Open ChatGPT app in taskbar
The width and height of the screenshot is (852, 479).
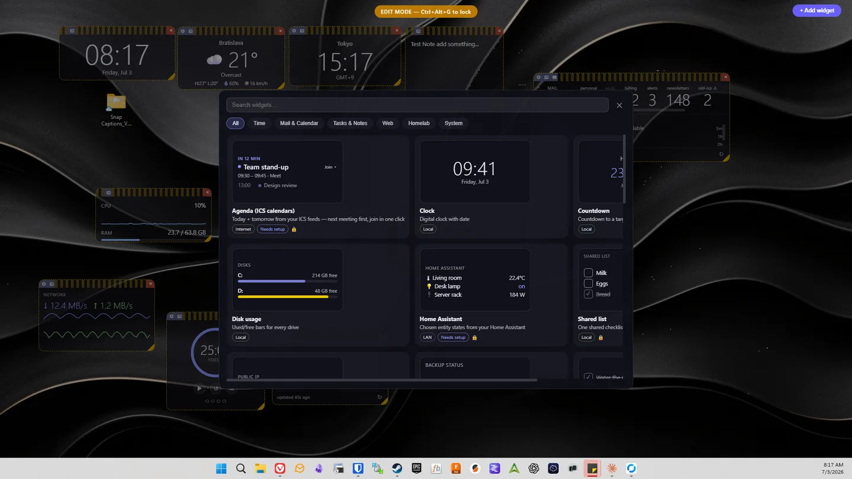pyautogui.click(x=534, y=469)
